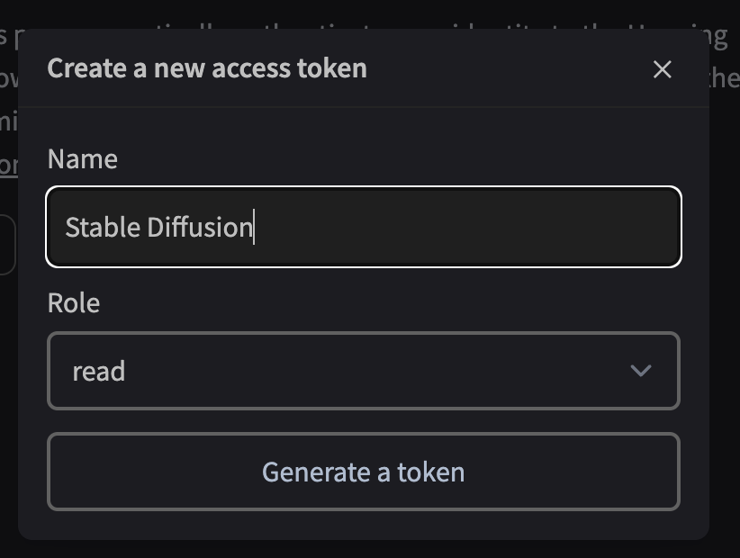Click the dimmed page text above the dialog
Viewport: 740px width, 558px height.
pyautogui.click(x=360, y=13)
